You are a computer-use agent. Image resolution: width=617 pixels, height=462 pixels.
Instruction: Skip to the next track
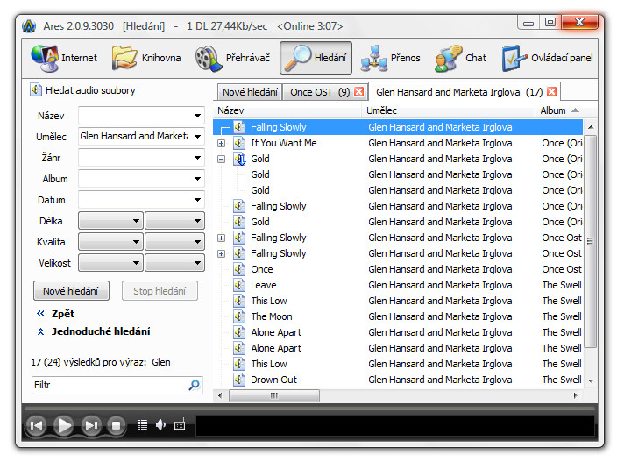pos(91,425)
